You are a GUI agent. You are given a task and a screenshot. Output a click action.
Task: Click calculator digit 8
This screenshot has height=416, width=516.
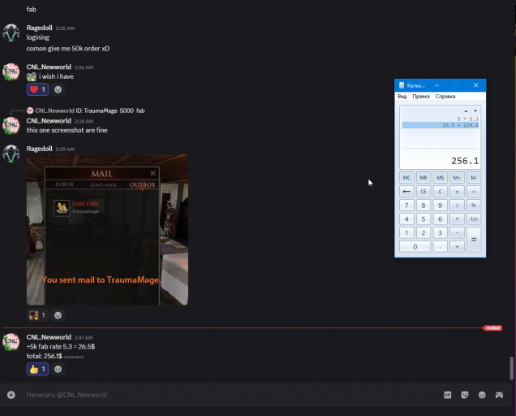click(x=424, y=206)
